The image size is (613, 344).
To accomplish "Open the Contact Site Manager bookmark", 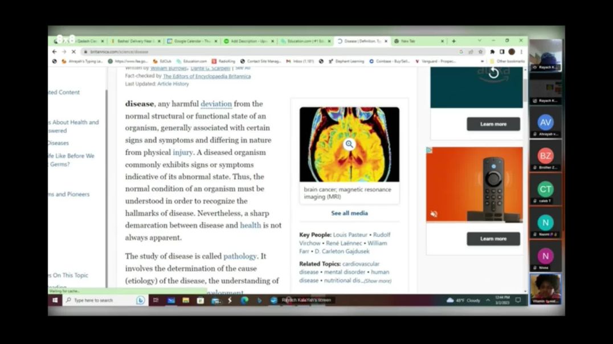I will (x=261, y=62).
